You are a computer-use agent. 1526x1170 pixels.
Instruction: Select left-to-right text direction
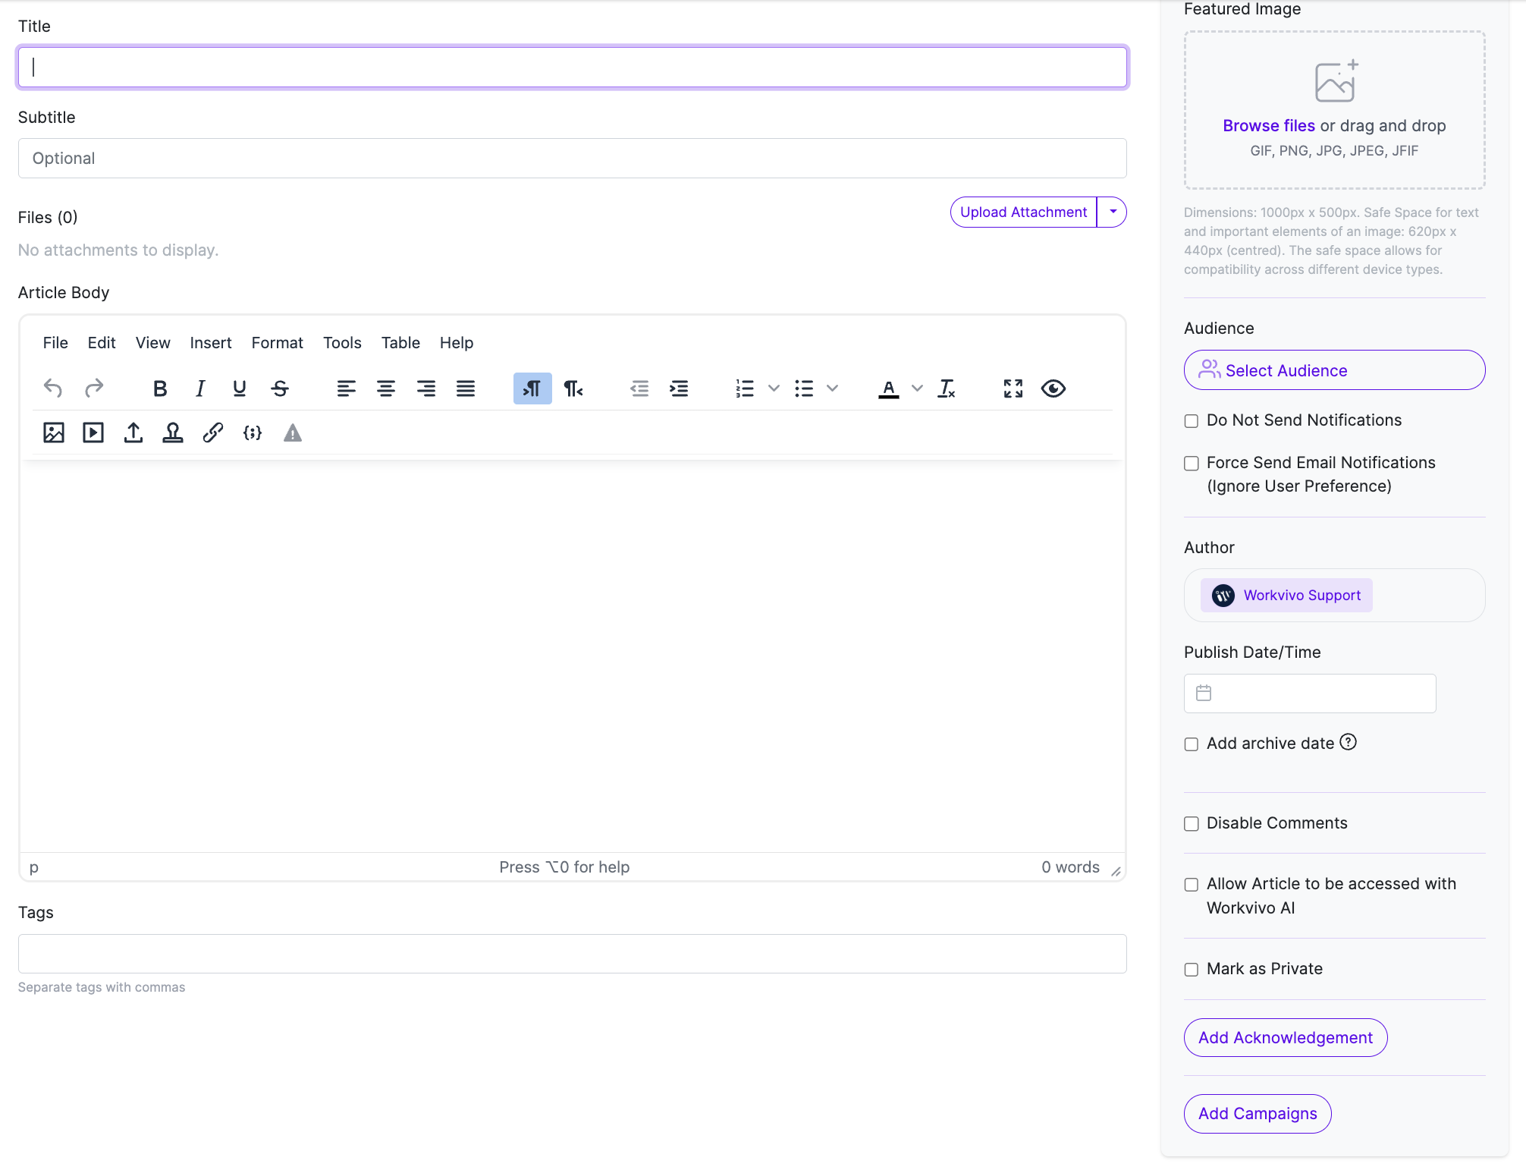(x=532, y=388)
